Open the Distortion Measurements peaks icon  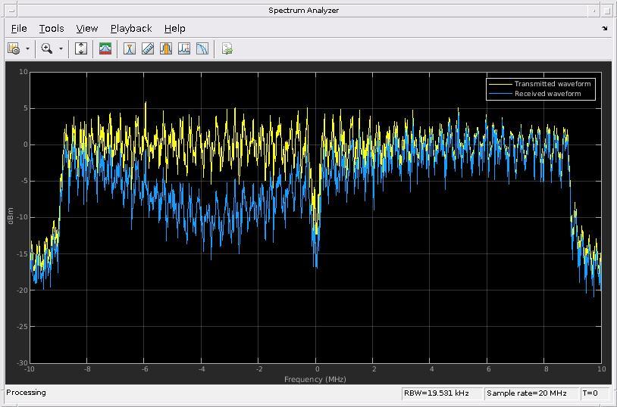184,48
